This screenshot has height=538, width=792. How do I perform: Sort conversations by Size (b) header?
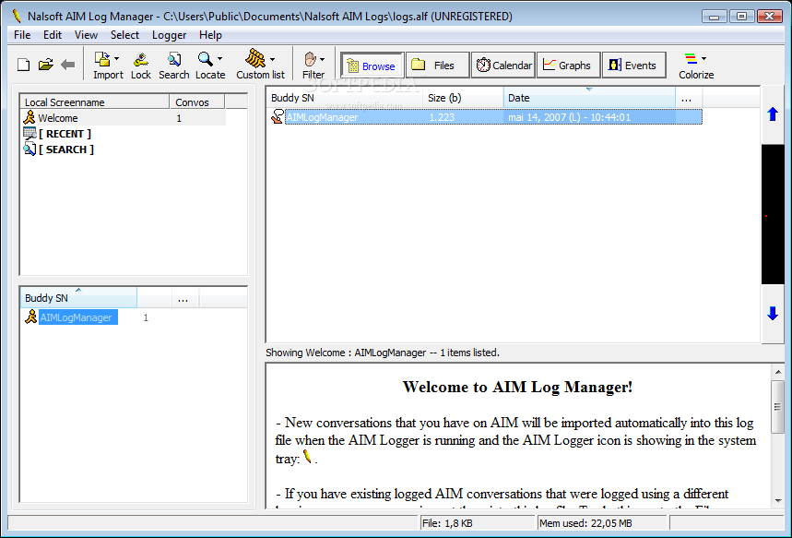click(x=463, y=98)
